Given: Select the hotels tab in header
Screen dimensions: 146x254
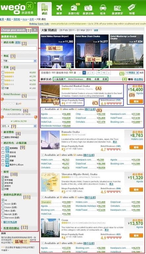Looking at the screenshot, I should [44, 9].
